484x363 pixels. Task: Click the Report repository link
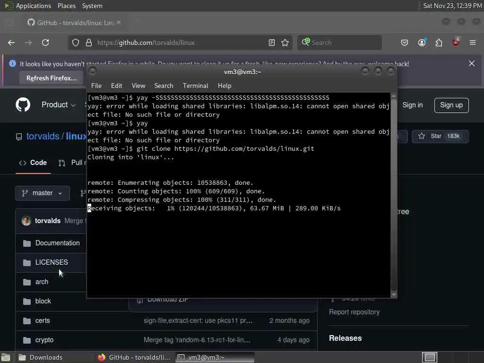354,312
